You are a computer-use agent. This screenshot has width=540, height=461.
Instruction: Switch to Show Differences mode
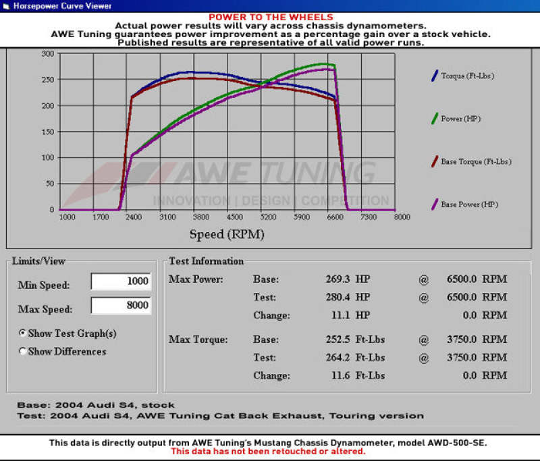(22, 352)
